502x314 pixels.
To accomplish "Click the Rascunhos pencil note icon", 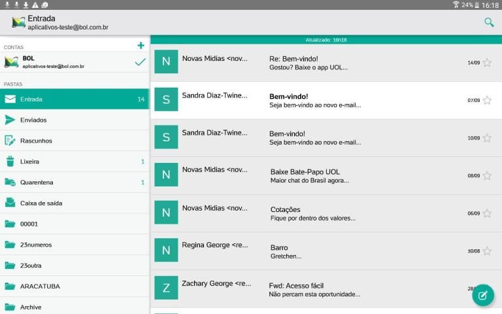I will point(10,141).
